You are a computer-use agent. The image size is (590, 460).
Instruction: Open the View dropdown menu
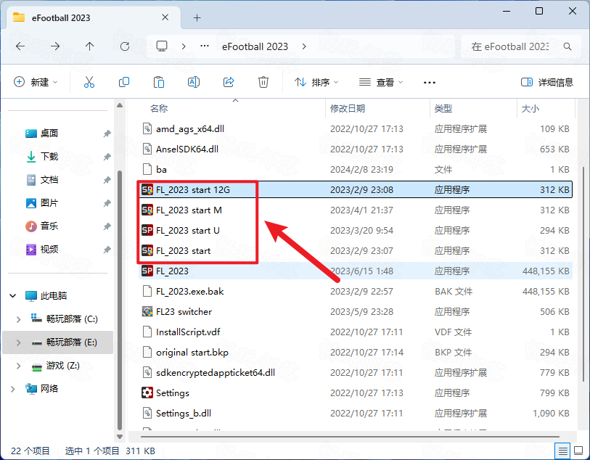click(381, 82)
